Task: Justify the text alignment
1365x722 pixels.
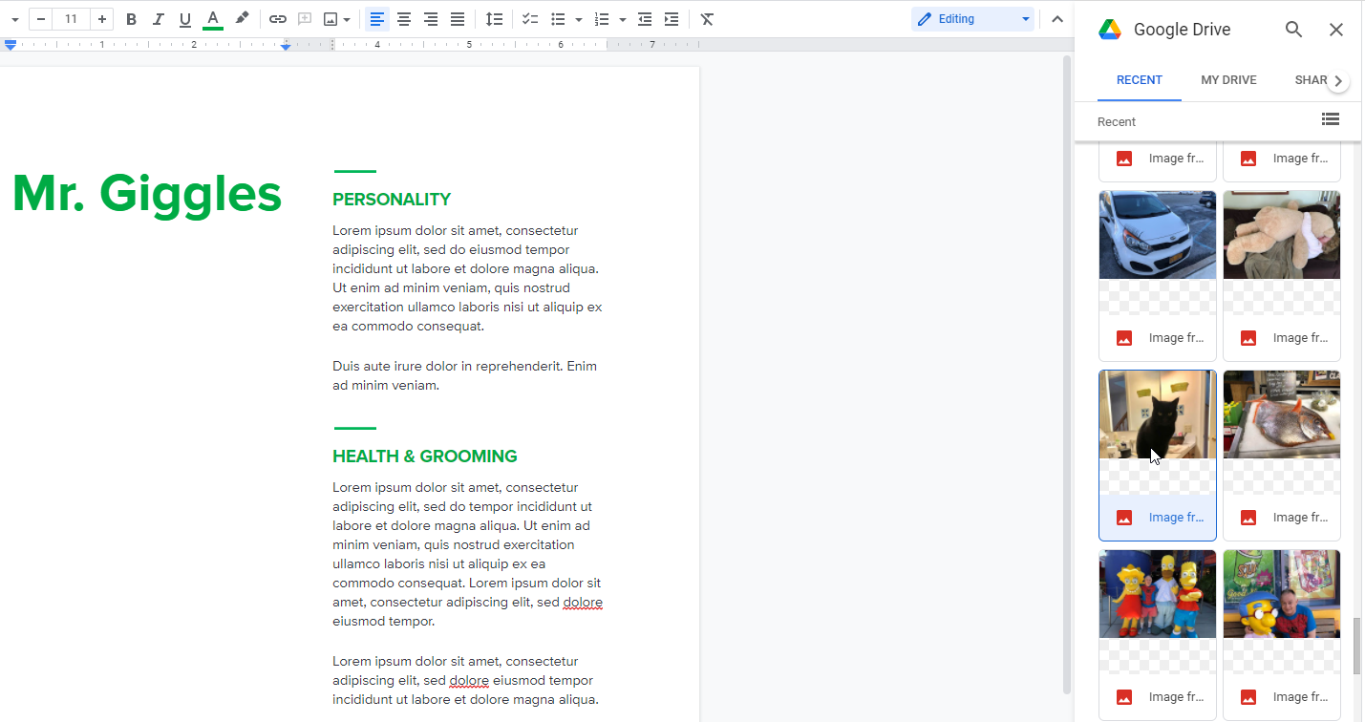Action: (458, 19)
